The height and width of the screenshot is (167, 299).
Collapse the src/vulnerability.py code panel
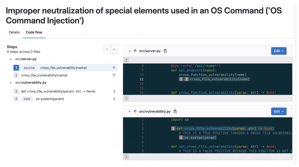(130, 111)
